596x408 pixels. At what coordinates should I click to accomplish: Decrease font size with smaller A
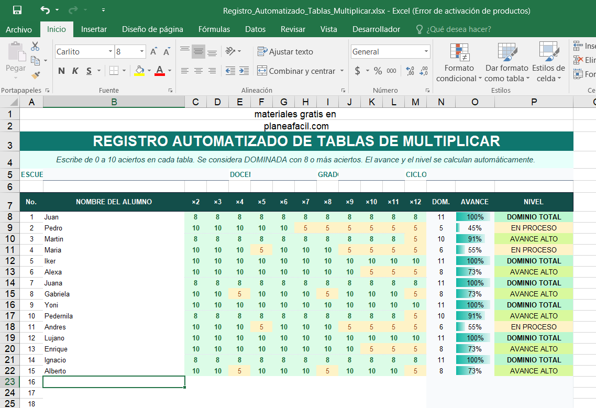click(x=167, y=52)
